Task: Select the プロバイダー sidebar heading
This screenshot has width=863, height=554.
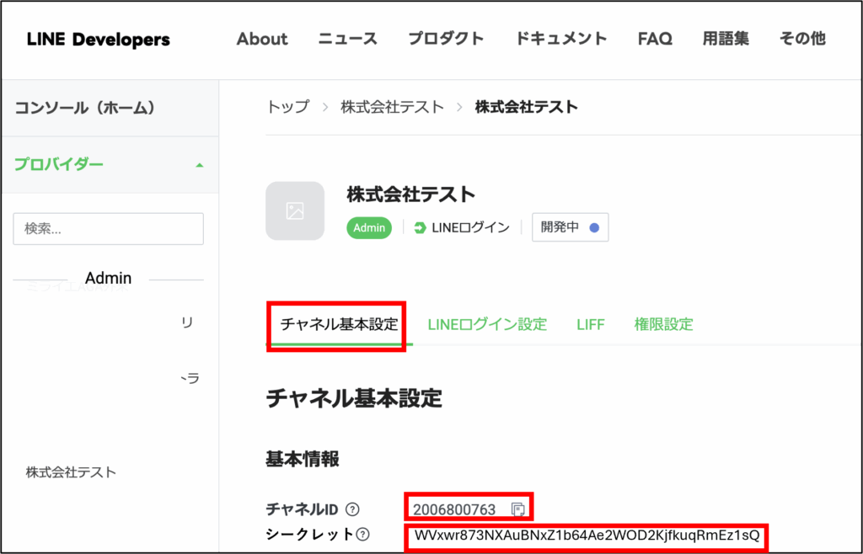Action: click(59, 164)
